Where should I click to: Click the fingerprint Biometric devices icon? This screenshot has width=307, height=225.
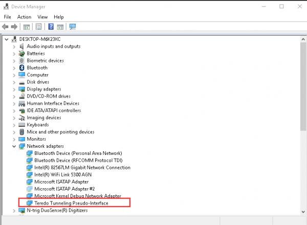click(x=21, y=61)
